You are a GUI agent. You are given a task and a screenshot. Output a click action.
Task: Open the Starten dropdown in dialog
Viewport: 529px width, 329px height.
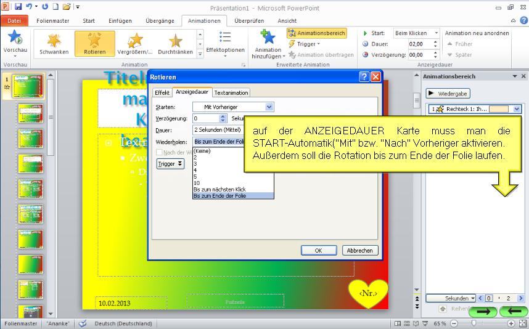(269, 107)
